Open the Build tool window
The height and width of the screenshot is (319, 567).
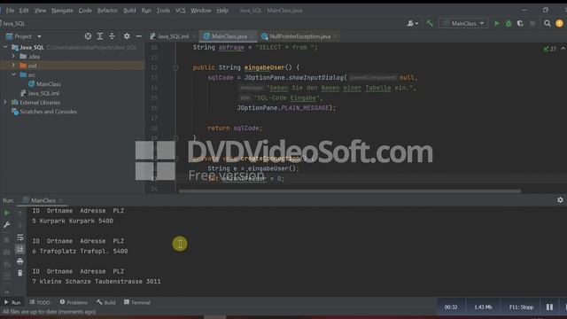(x=106, y=302)
